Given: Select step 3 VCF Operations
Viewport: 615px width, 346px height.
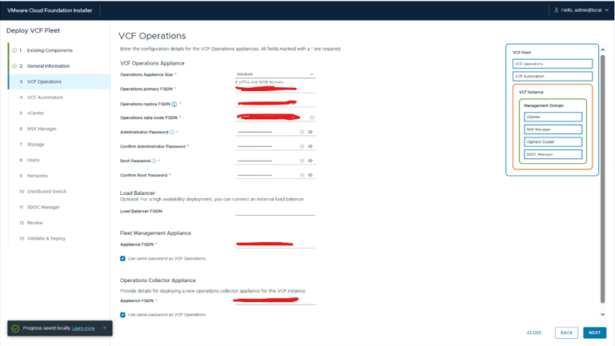Looking at the screenshot, I should (58, 82).
